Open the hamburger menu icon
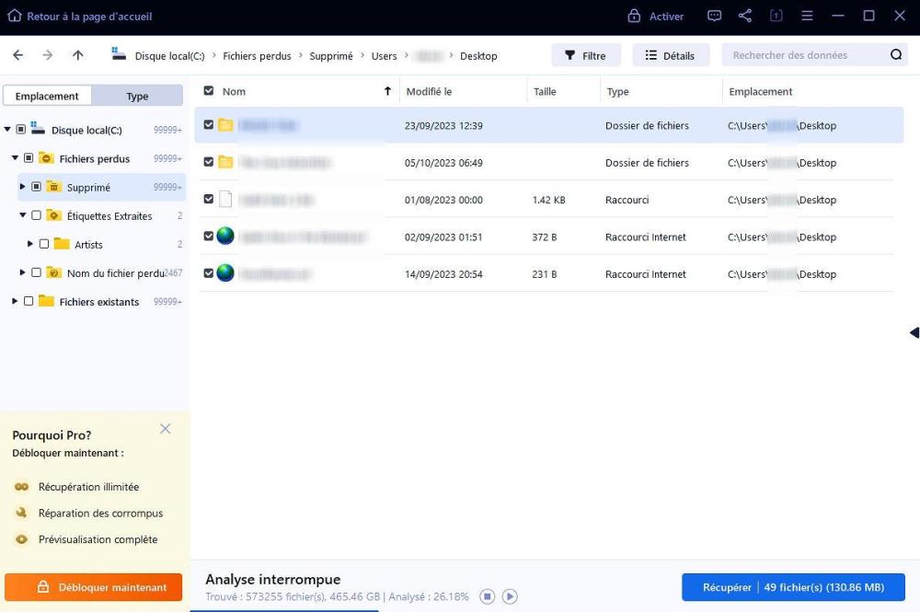 (x=808, y=16)
